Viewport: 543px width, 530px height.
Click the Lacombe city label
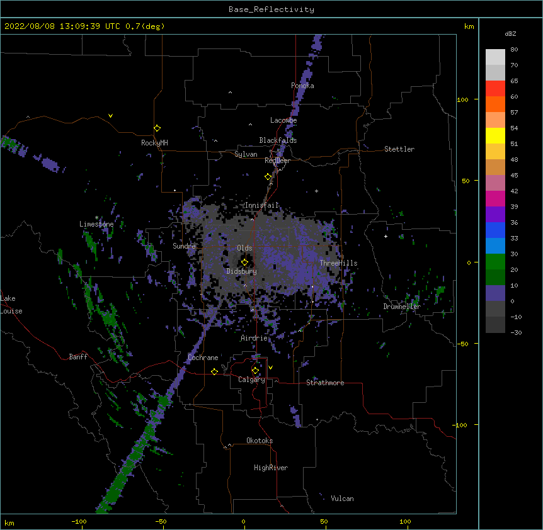click(283, 120)
